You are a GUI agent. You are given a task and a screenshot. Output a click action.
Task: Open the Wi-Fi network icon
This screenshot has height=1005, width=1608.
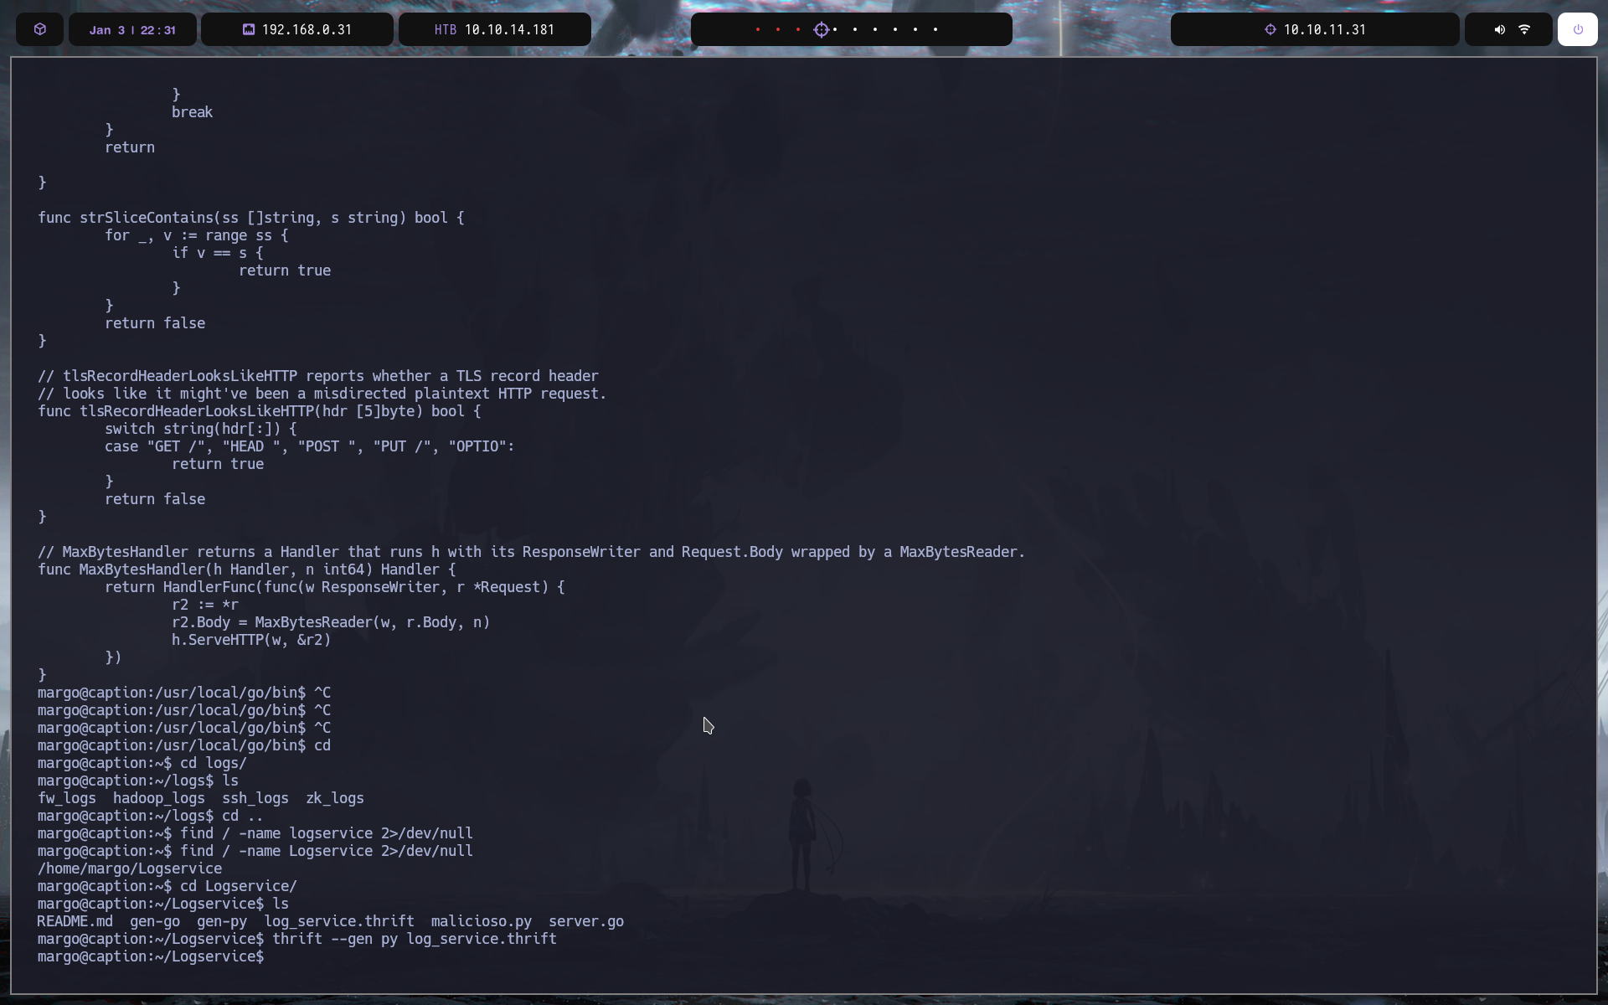(1524, 29)
